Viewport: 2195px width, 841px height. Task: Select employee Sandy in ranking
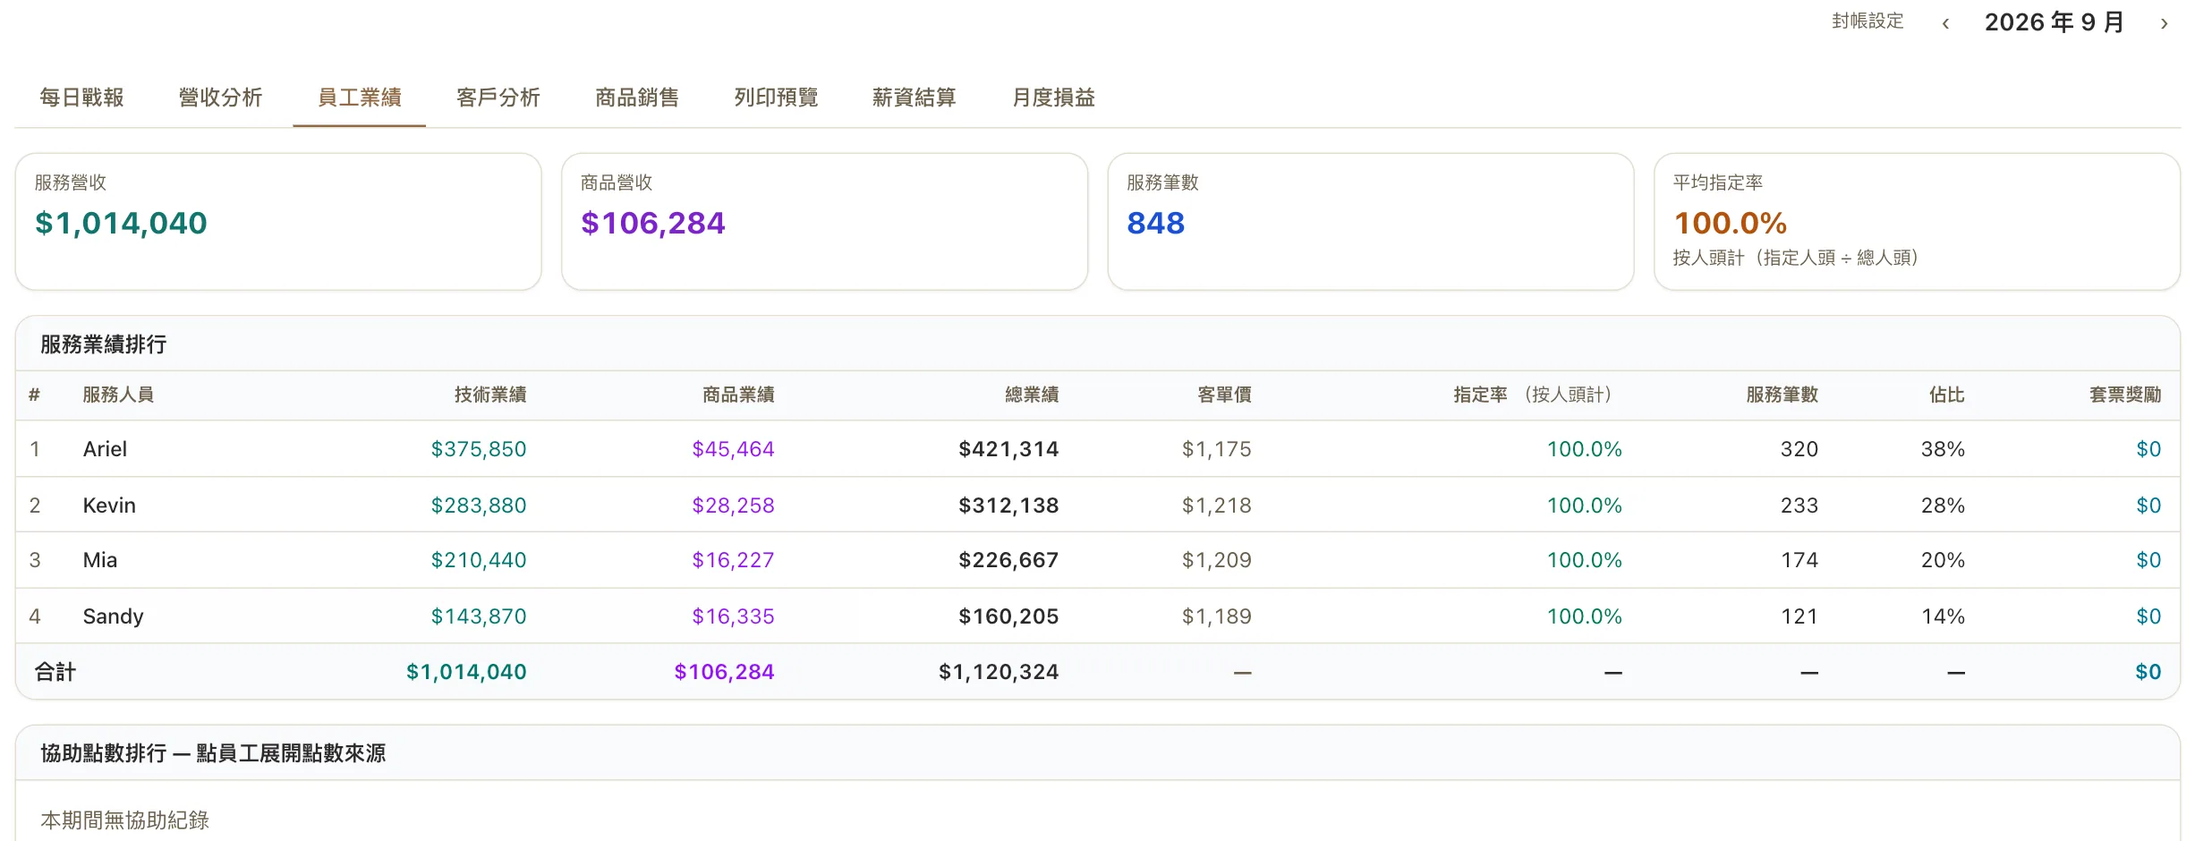tap(113, 616)
